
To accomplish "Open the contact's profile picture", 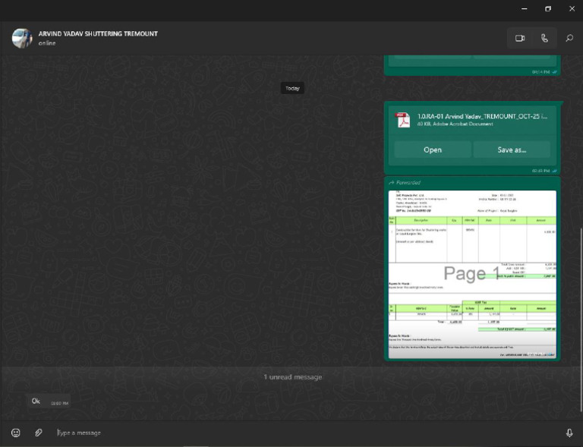I will 22,38.
